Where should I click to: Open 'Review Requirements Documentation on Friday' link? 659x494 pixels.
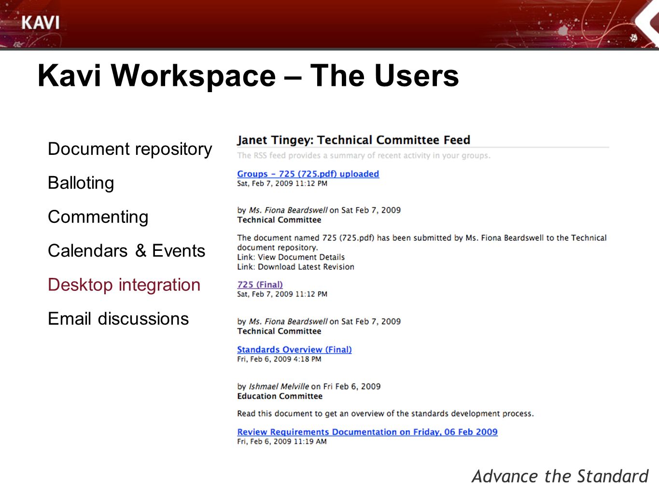[x=367, y=432]
